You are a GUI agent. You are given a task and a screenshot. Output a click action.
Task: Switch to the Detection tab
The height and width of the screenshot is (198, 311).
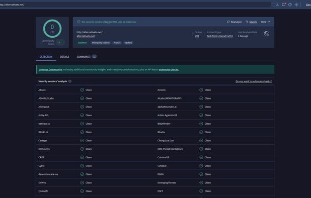point(46,57)
